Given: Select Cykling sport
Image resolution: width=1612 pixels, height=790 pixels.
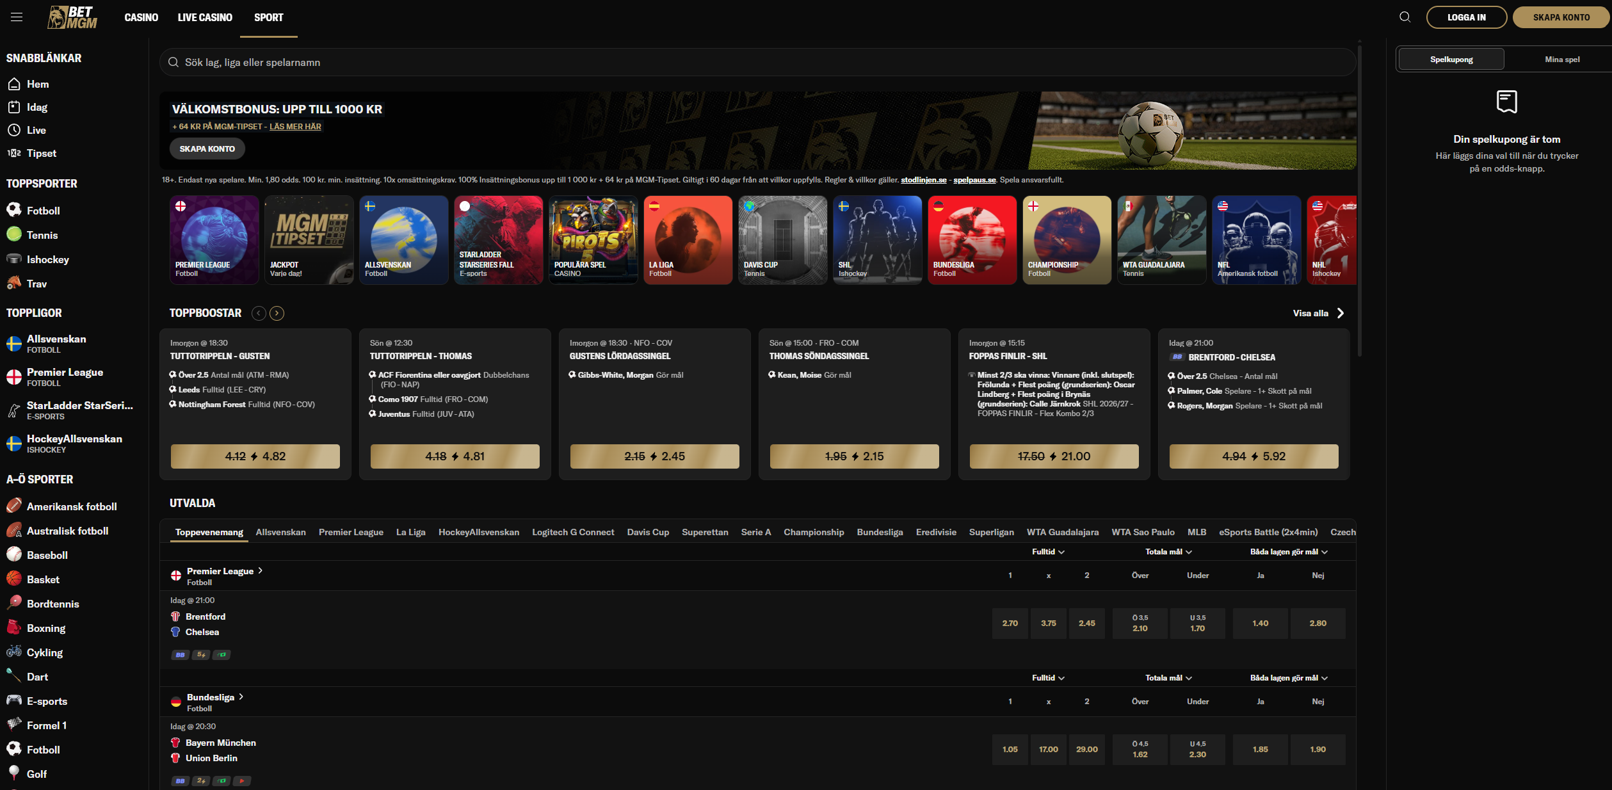Looking at the screenshot, I should click(45, 652).
